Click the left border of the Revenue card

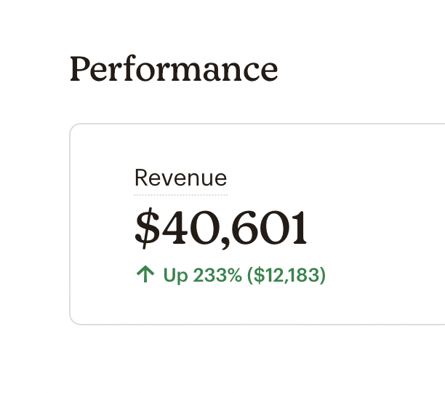[x=70, y=224]
